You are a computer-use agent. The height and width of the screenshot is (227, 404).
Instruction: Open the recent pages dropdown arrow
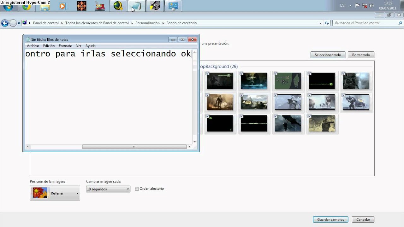(19, 23)
